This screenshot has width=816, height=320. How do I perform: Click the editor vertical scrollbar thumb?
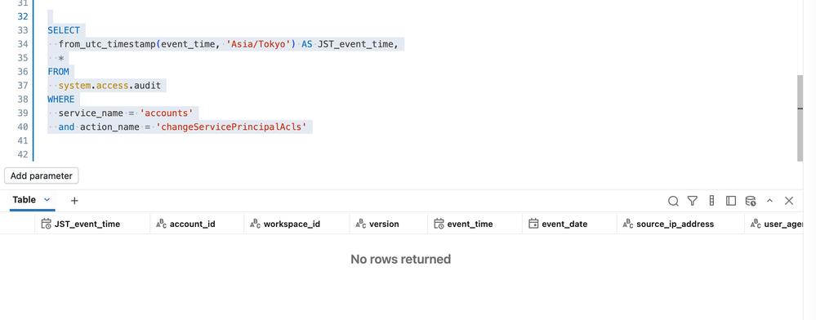pyautogui.click(x=800, y=118)
